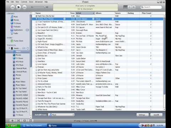Open the Controls menu
Image resolution: width=171 pixels, height=128 pixels.
coord(24,2)
